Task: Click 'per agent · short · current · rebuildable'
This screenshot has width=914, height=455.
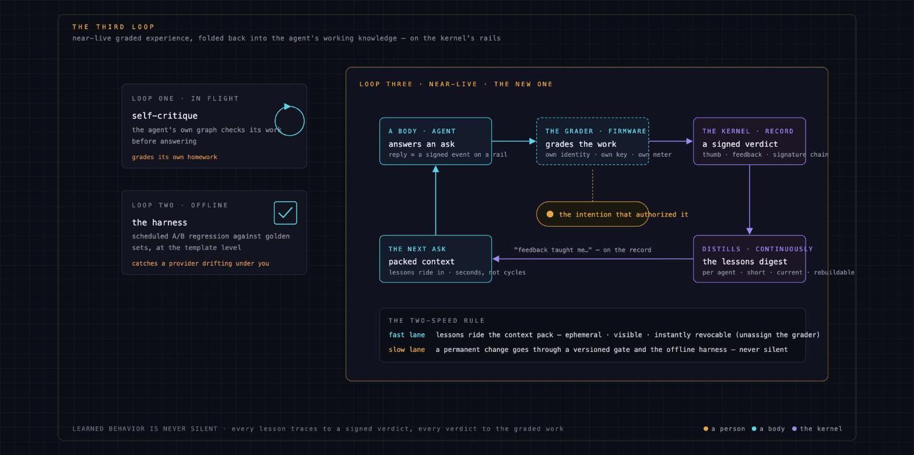Action: [778, 273]
